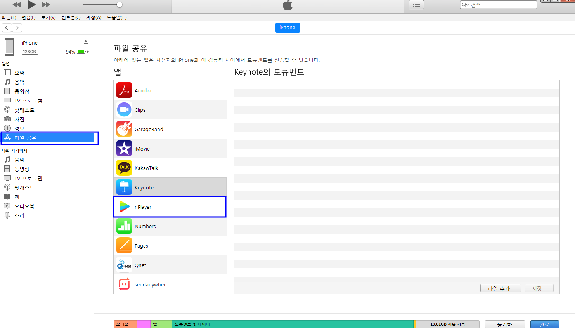This screenshot has width=575, height=333.
Task: Select the Numbers app icon
Action: 124,226
